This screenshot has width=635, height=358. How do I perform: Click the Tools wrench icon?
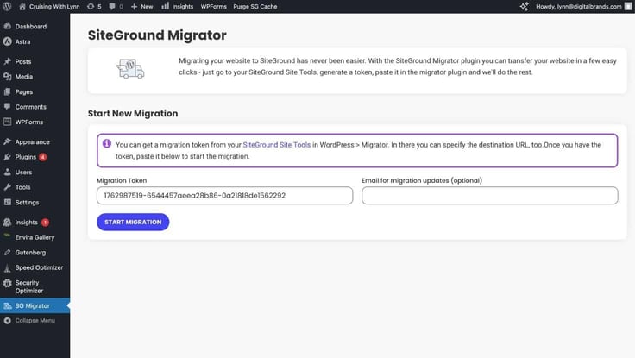coord(7,187)
